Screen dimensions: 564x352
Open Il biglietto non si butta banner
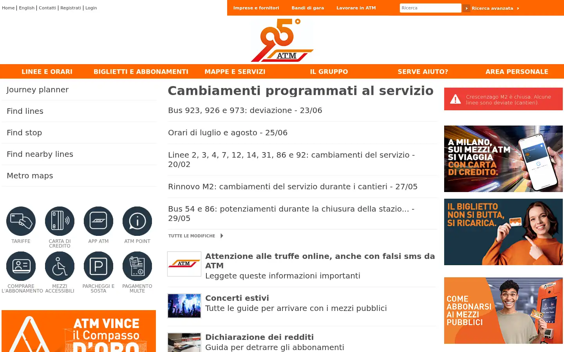[503, 232]
